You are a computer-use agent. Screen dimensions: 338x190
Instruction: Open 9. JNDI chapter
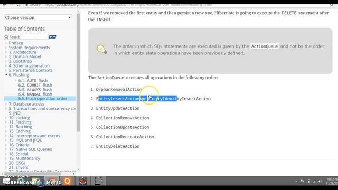(x=15, y=113)
